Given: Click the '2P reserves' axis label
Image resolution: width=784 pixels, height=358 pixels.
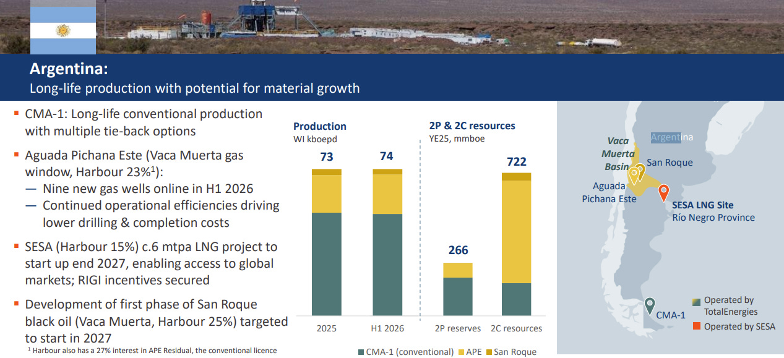Looking at the screenshot, I should tap(459, 328).
